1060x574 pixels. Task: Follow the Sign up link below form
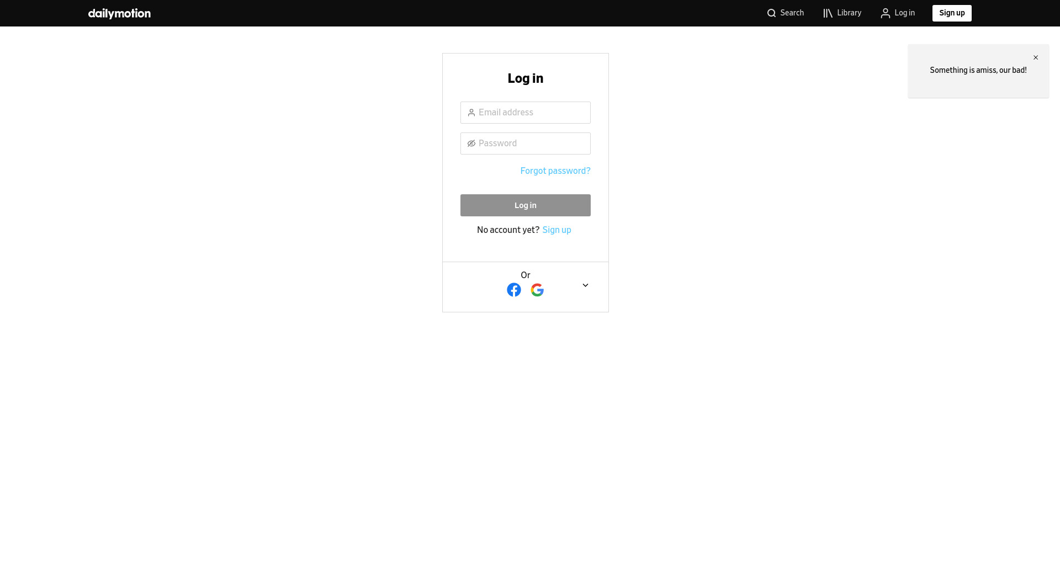pos(556,230)
